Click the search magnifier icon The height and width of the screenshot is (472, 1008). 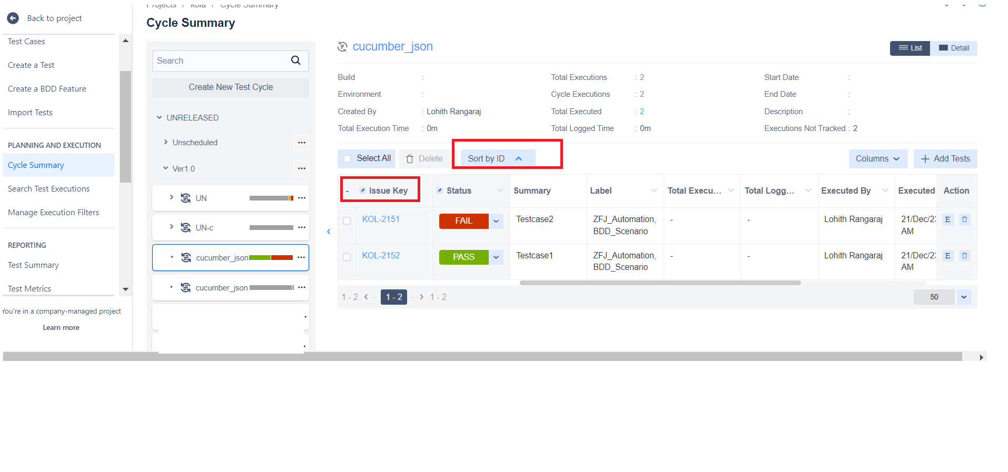coord(295,61)
